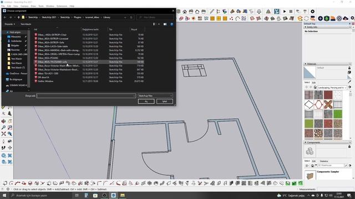The image size is (355, 199).
Task: Select the Zoom Extents tool in left toolbar
Action: click(4, 134)
